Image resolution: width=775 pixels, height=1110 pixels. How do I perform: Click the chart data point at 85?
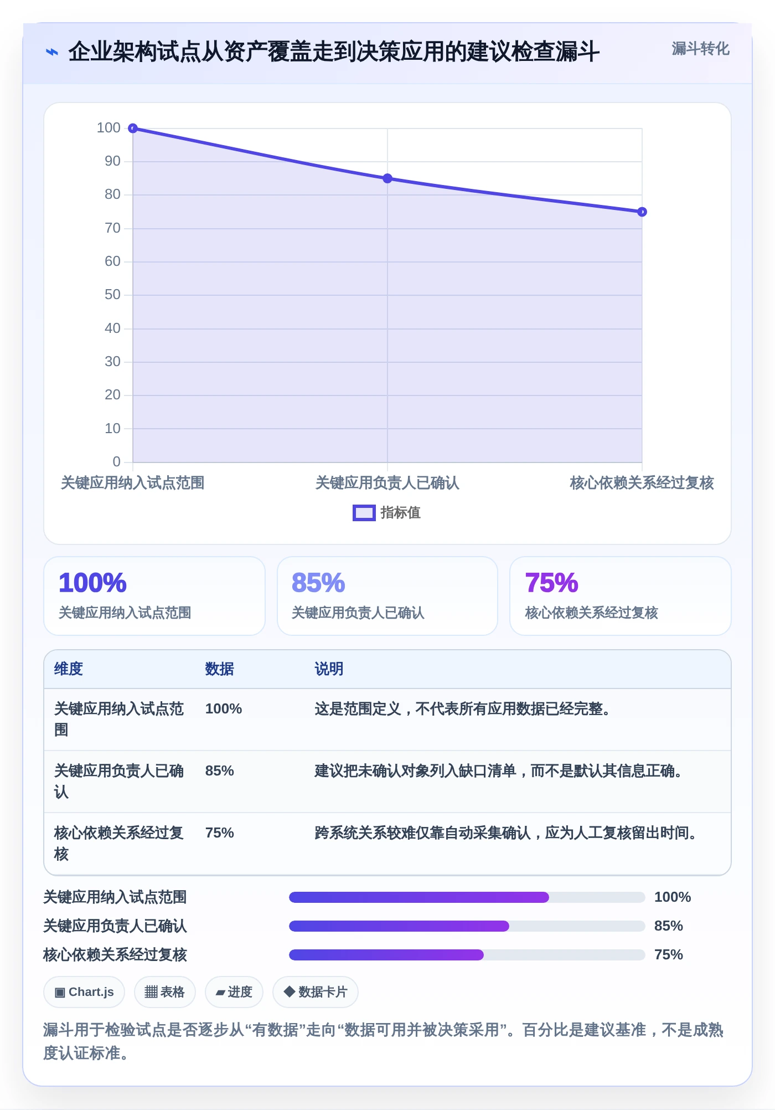pyautogui.click(x=387, y=178)
